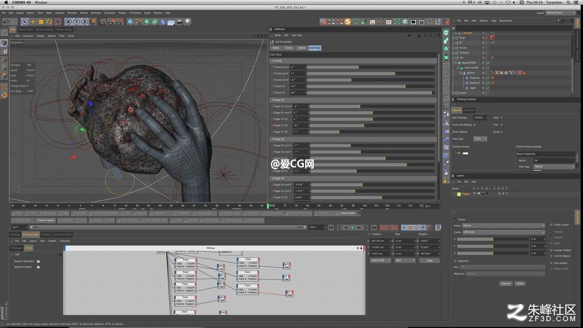Adjust the Thumb root H slider
The height and width of the screenshot is (328, 583).
point(371,67)
